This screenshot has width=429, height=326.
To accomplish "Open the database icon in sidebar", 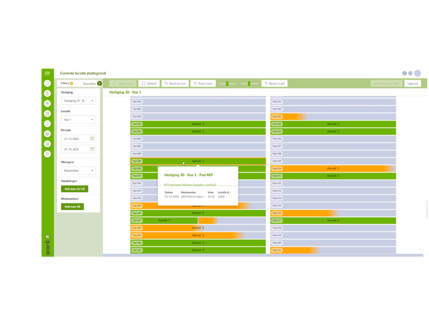I will pyautogui.click(x=47, y=144).
